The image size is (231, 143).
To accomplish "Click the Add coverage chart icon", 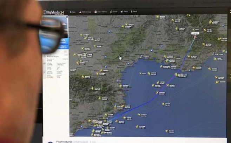I will (80, 12).
